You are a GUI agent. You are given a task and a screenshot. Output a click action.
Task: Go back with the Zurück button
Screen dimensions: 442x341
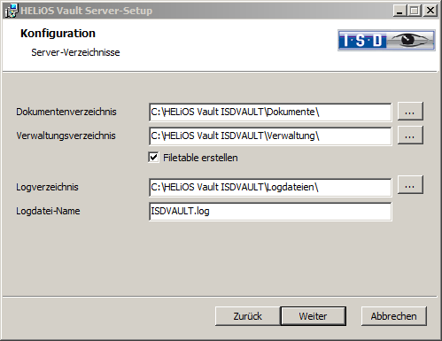tap(247, 316)
